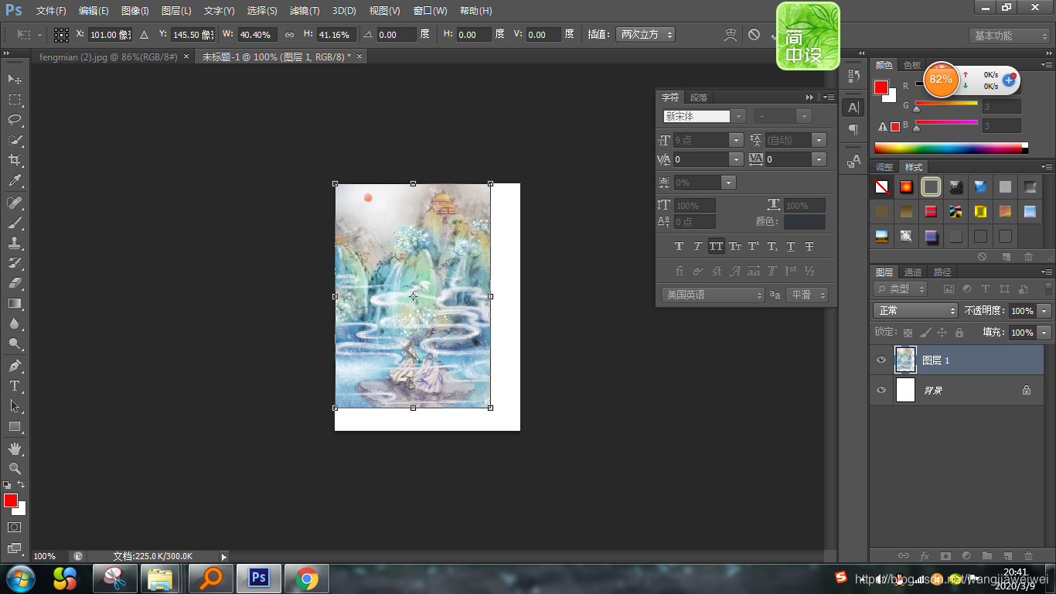Click Add layer style fx icon
The image size is (1056, 594).
tap(925, 555)
